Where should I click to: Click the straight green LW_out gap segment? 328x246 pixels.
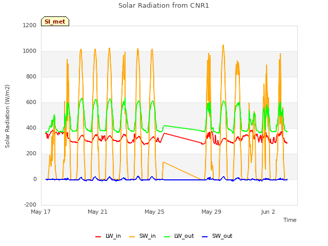(x=183, y=128)
